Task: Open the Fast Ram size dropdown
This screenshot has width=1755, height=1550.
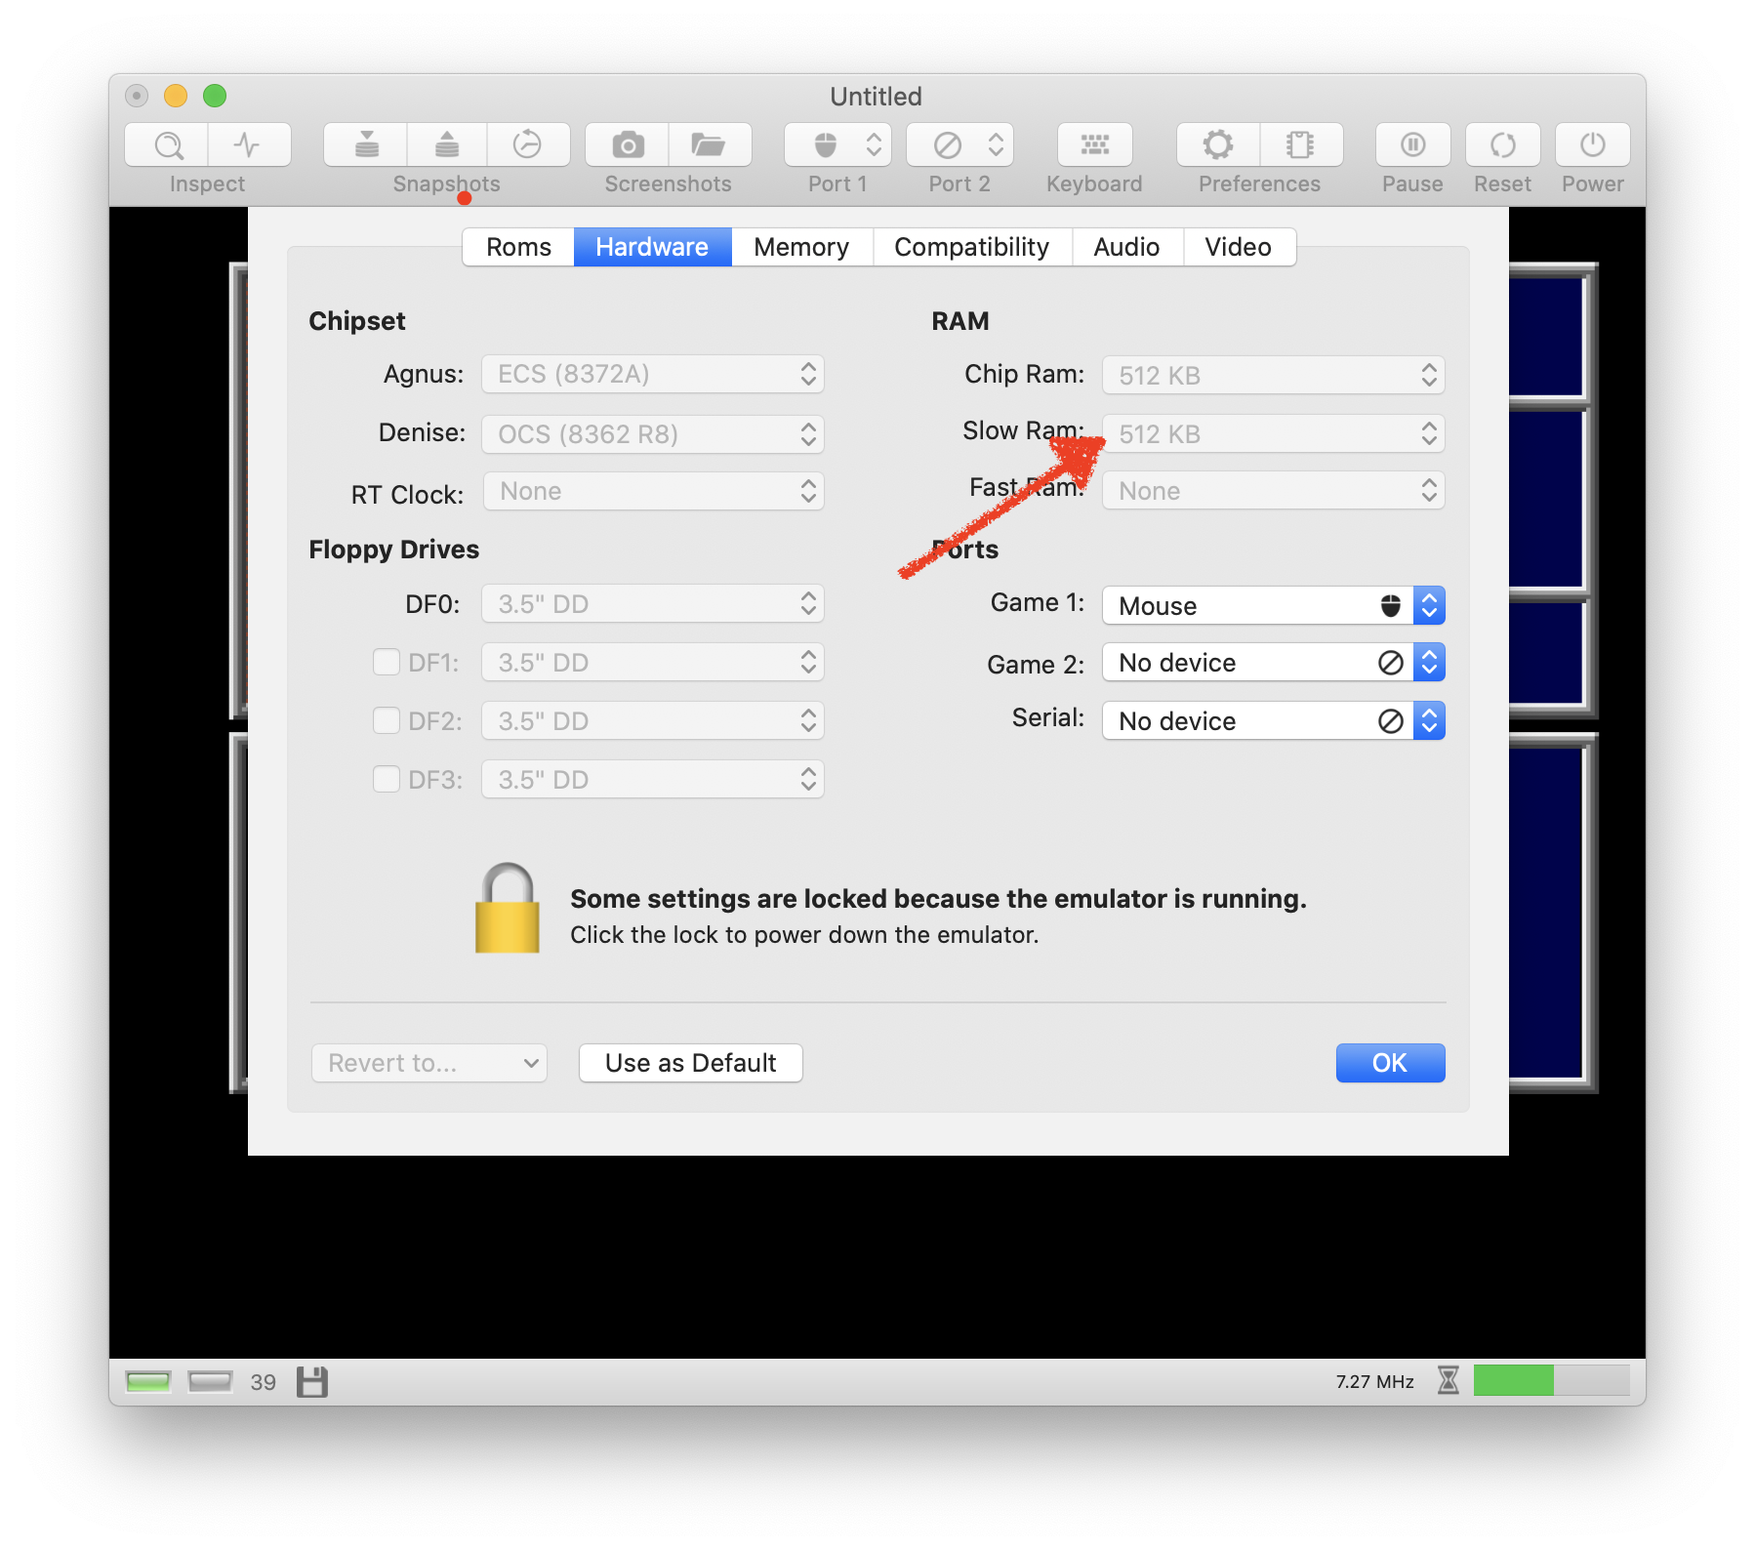Action: point(1274,491)
